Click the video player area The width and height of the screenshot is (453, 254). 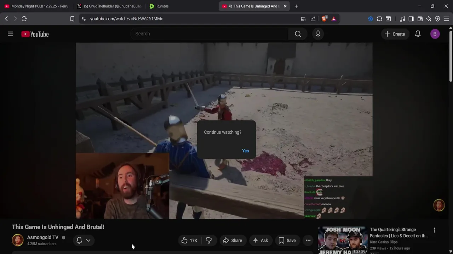224,131
